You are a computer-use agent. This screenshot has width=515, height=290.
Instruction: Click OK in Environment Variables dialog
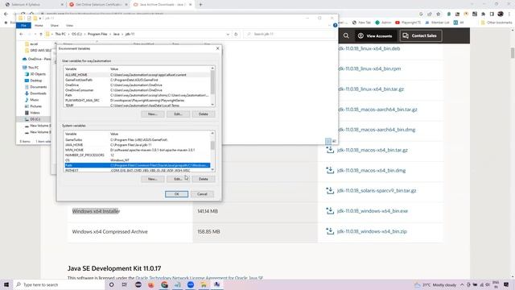[176, 194]
